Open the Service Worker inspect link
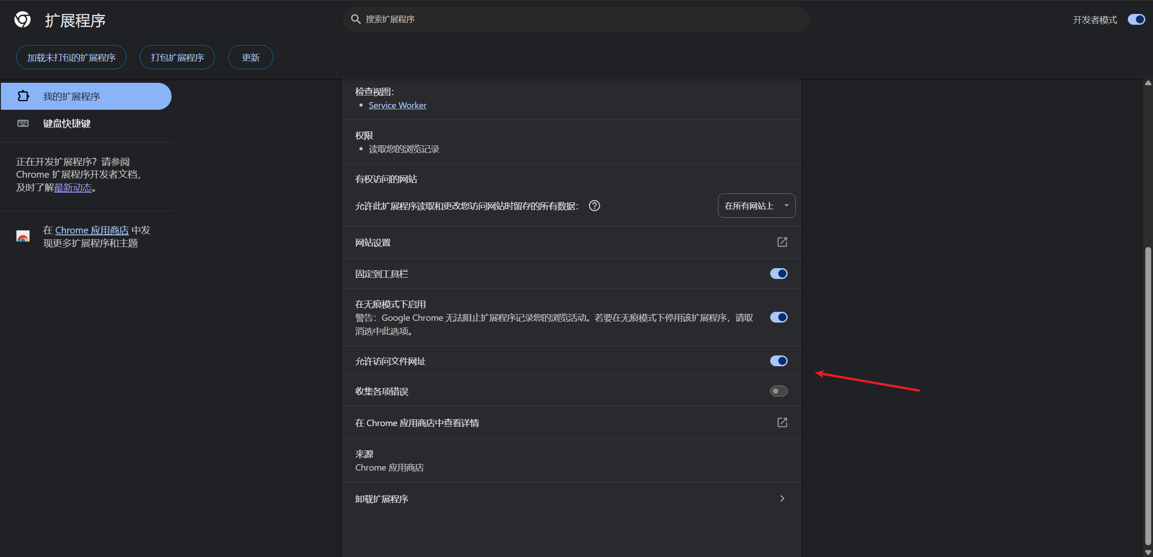This screenshot has height=557, width=1153. coord(398,105)
